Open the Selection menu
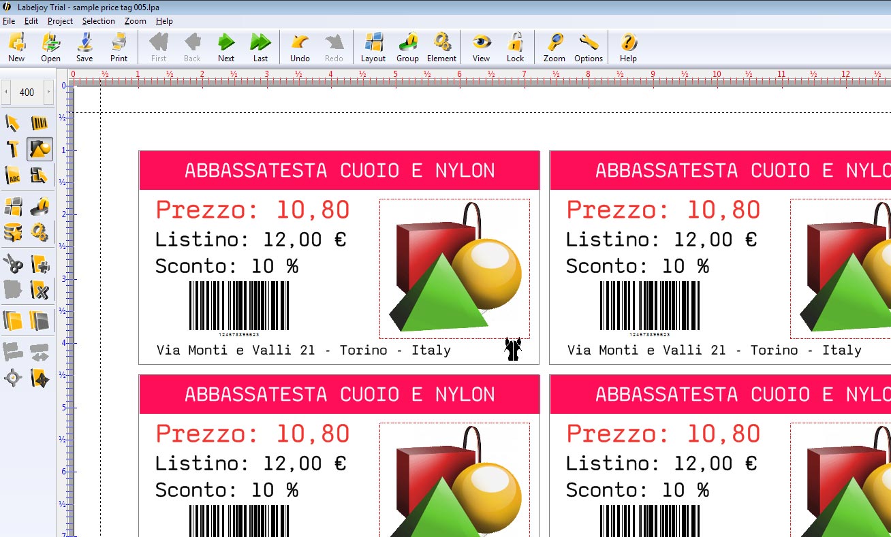Viewport: 891px width, 537px height. tap(99, 21)
